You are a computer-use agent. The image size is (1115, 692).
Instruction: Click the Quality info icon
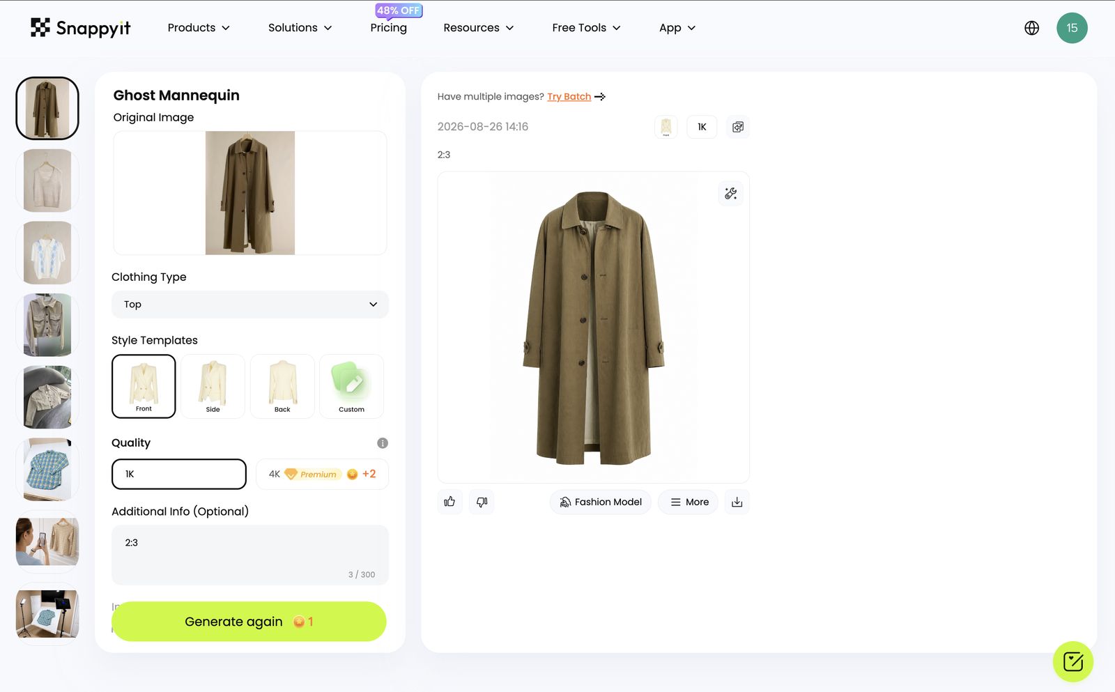pyautogui.click(x=383, y=443)
